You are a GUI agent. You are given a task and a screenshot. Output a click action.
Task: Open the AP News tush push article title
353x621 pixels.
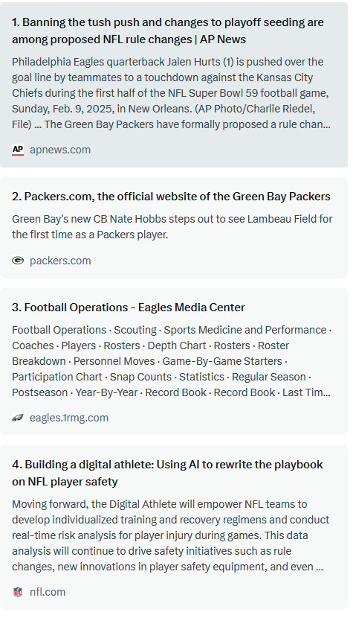tap(168, 31)
